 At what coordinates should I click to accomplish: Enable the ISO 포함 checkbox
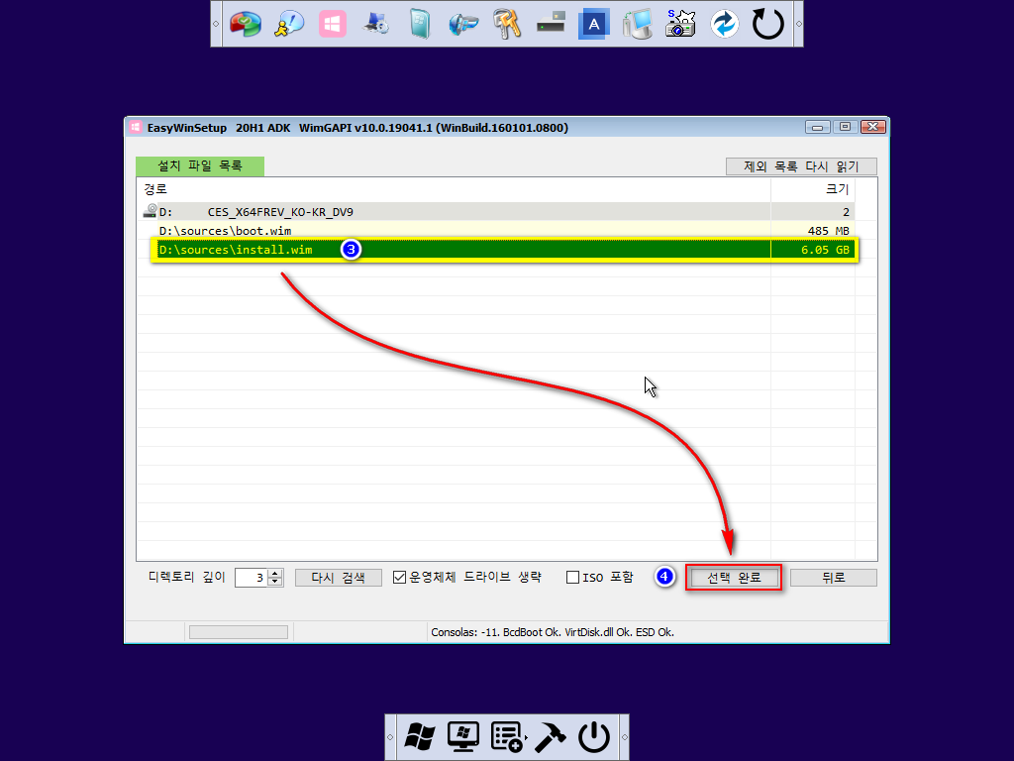(572, 578)
